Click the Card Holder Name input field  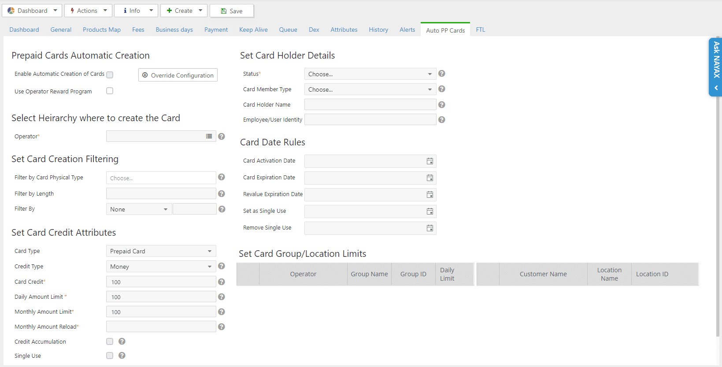[370, 104]
